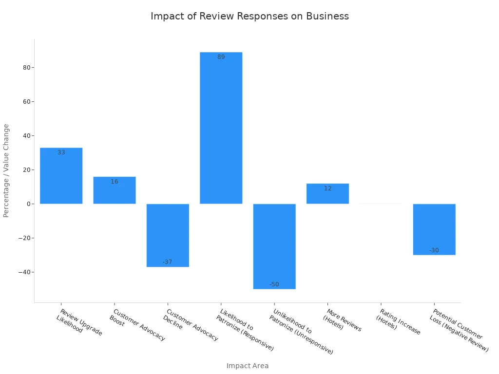Click the y-axis tick value −40
The width and height of the screenshot is (499, 374).
[24, 272]
